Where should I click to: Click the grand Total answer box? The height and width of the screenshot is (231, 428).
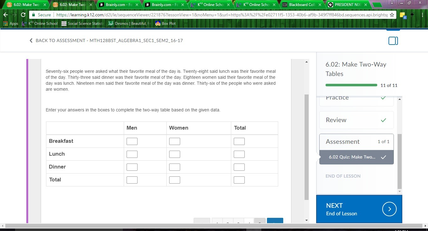coord(239,180)
